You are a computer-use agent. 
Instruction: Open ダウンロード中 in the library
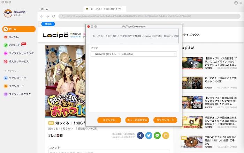(15, 78)
